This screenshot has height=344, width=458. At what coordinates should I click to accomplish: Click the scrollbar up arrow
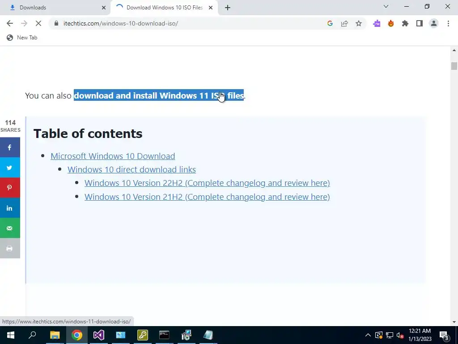point(454,50)
